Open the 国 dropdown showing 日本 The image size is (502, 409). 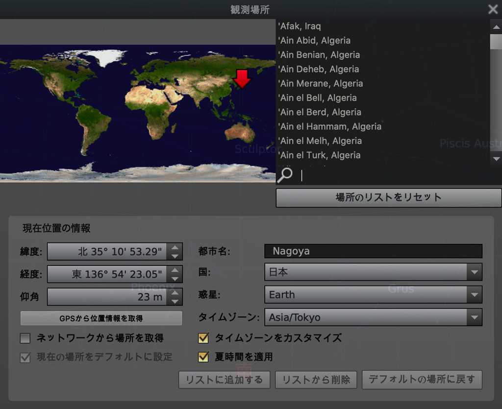373,272
